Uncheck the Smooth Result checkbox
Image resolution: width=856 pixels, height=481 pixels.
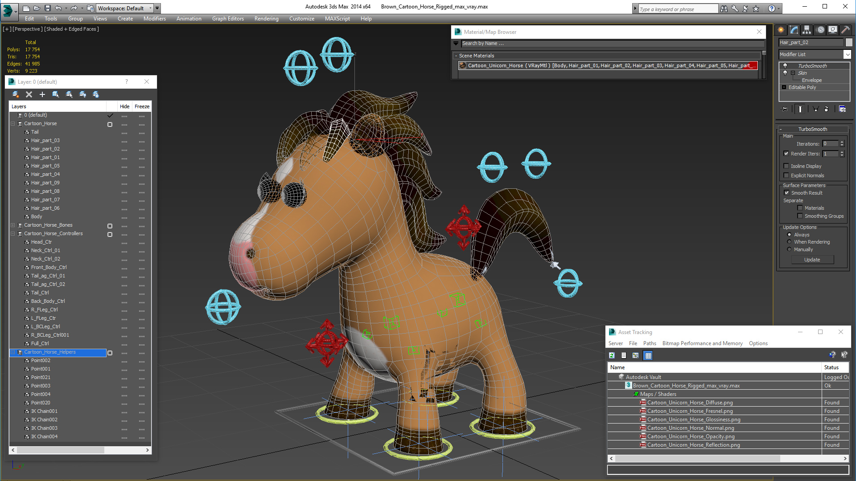(x=787, y=193)
